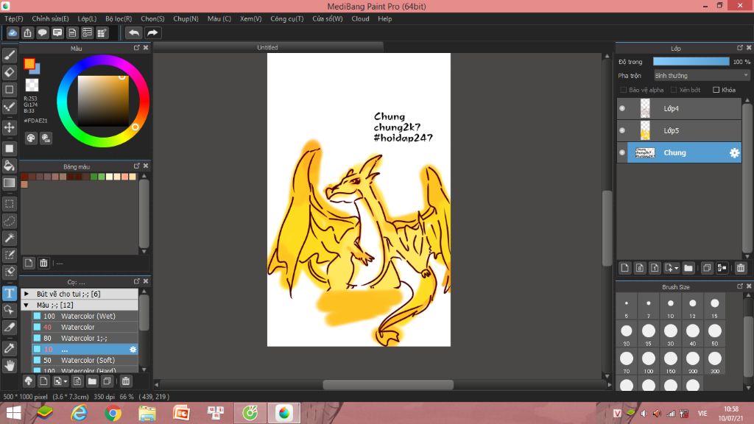Collapse the Màu brush group
754x424 pixels.
tap(27, 305)
